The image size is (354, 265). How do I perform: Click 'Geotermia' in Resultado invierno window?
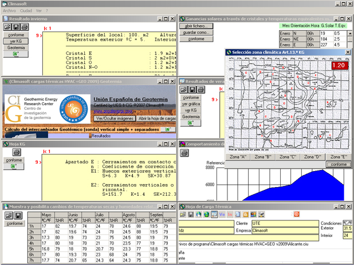tap(15, 48)
